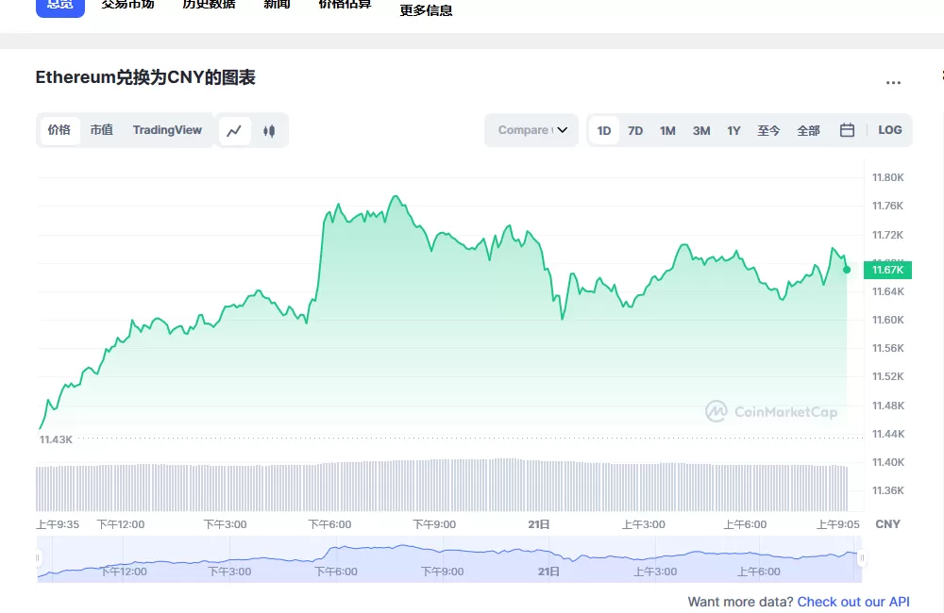The width and height of the screenshot is (944, 613).
Task: Switch to the candlestick chart icon
Action: click(x=268, y=130)
